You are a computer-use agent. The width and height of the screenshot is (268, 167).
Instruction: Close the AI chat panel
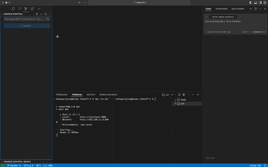tap(265, 9)
